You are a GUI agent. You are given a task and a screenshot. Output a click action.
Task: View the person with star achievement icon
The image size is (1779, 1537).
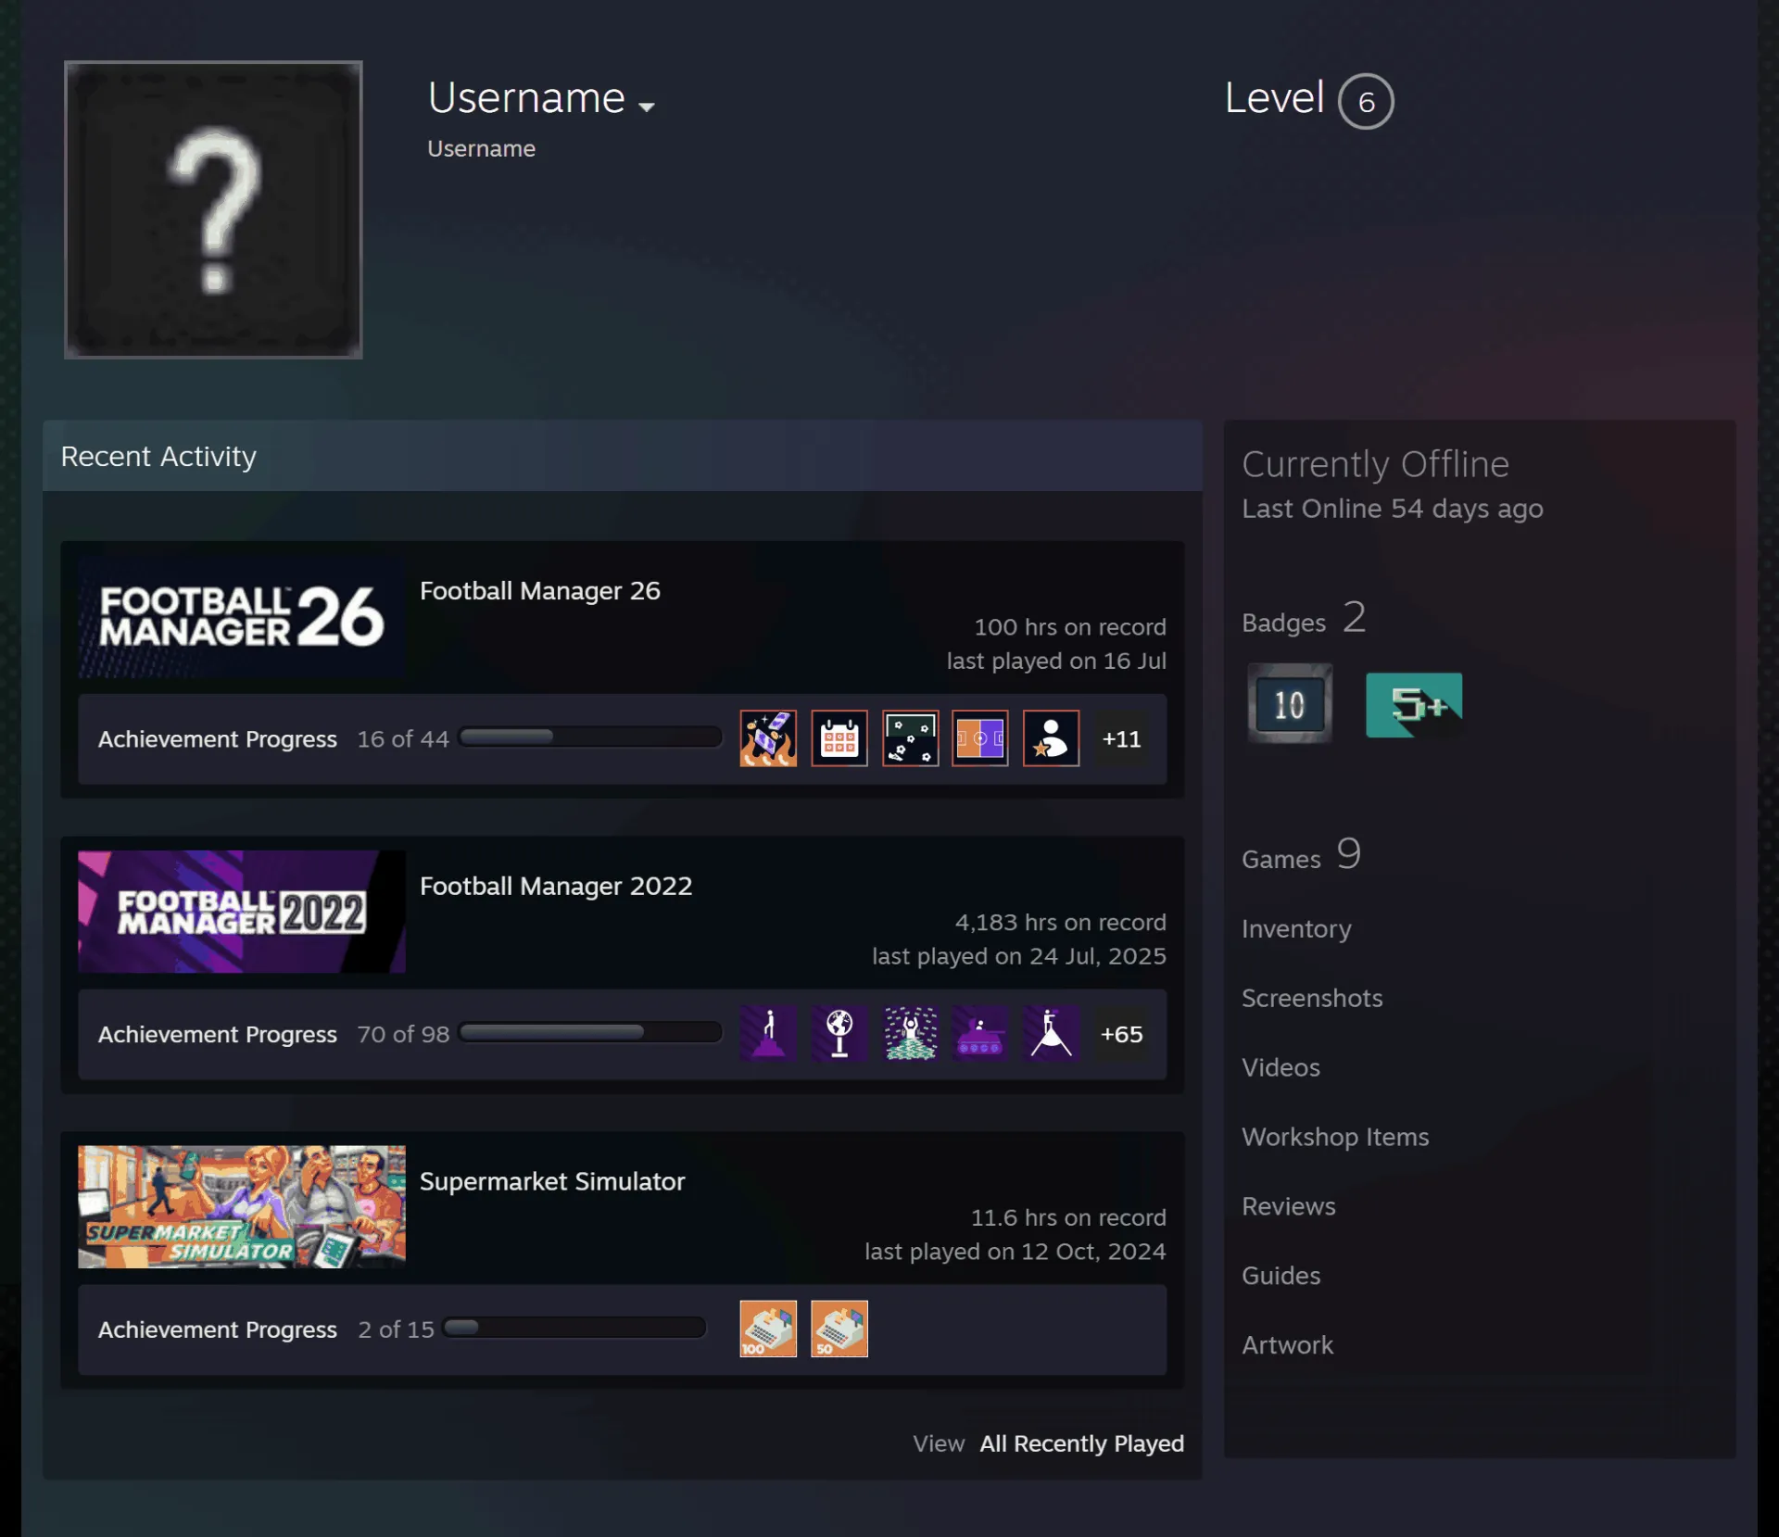pyautogui.click(x=1052, y=738)
